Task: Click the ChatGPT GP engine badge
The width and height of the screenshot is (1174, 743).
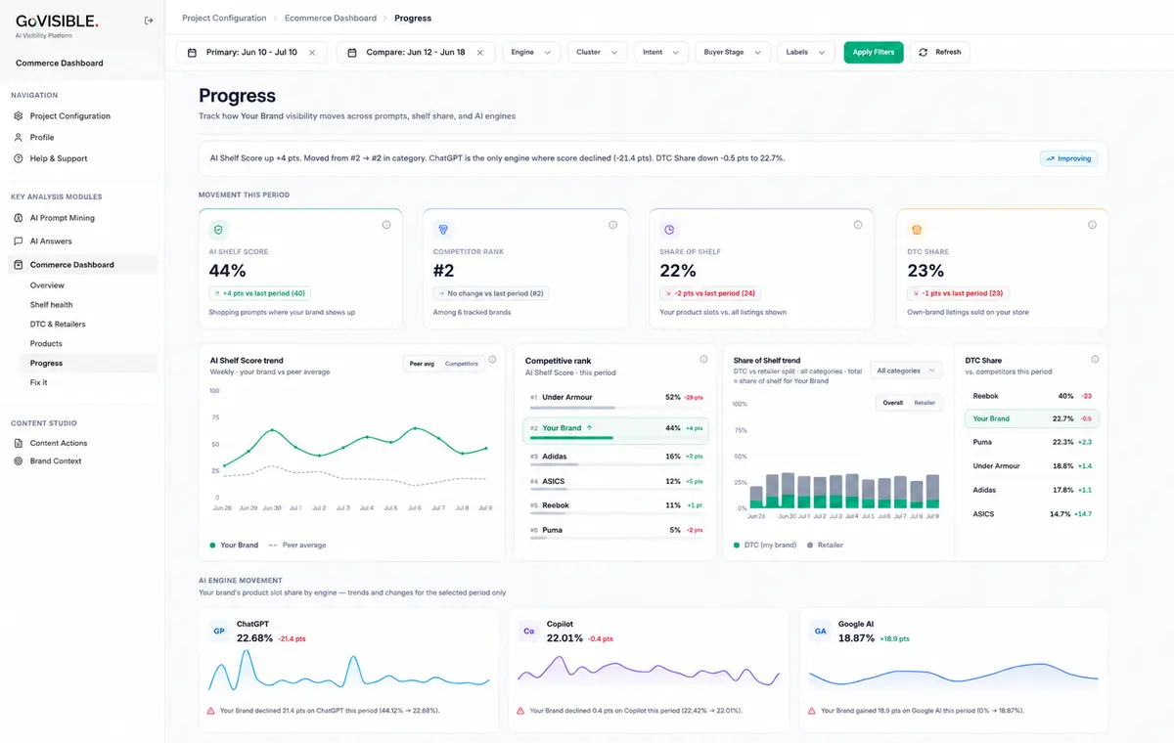Action: 219,632
